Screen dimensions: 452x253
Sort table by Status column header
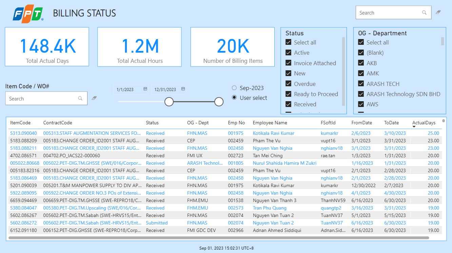click(x=152, y=123)
